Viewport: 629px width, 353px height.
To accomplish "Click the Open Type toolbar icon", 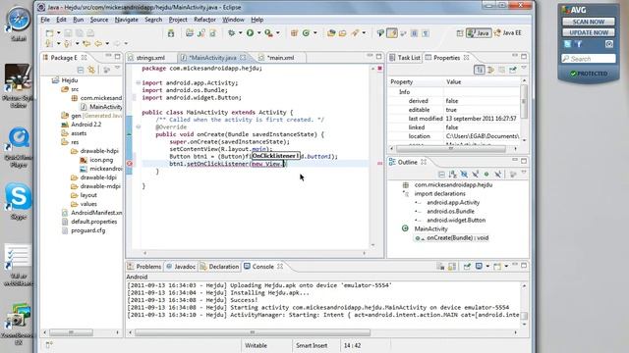I will pos(331,32).
